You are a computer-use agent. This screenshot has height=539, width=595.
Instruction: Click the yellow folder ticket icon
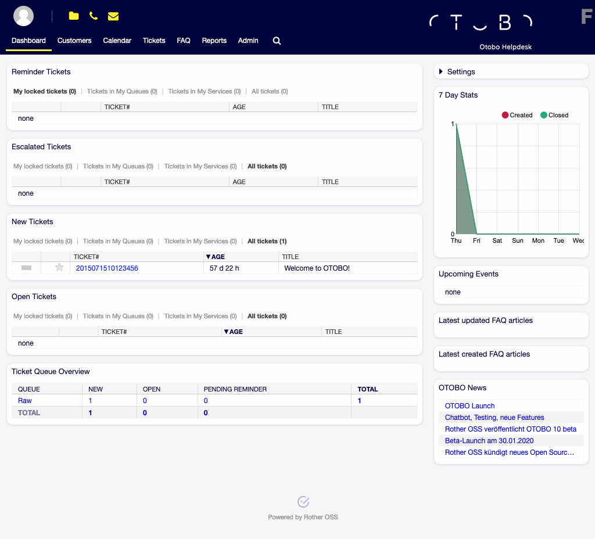tap(74, 16)
